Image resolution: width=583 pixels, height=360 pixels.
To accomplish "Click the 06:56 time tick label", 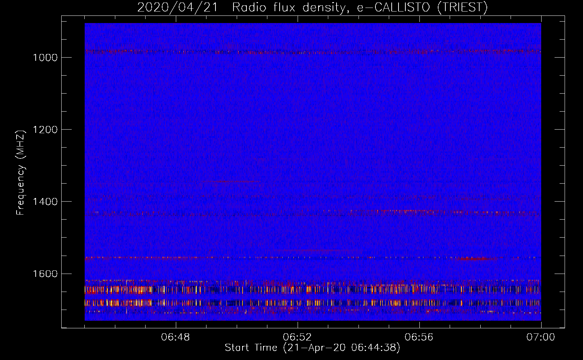I will point(419,337).
